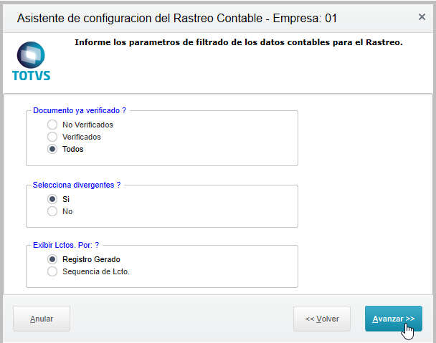Select the Registro Gerado radio option
This screenshot has width=436, height=343.
[x=52, y=259]
